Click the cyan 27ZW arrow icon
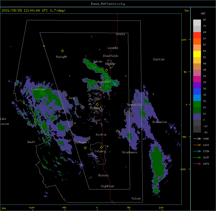 coord(197,151)
